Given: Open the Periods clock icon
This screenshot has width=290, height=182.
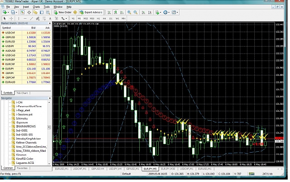Looking at the screenshot, I should tap(165, 13).
